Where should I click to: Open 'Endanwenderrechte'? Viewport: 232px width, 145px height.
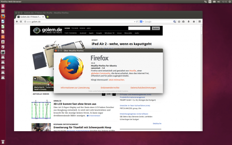tap(110, 88)
